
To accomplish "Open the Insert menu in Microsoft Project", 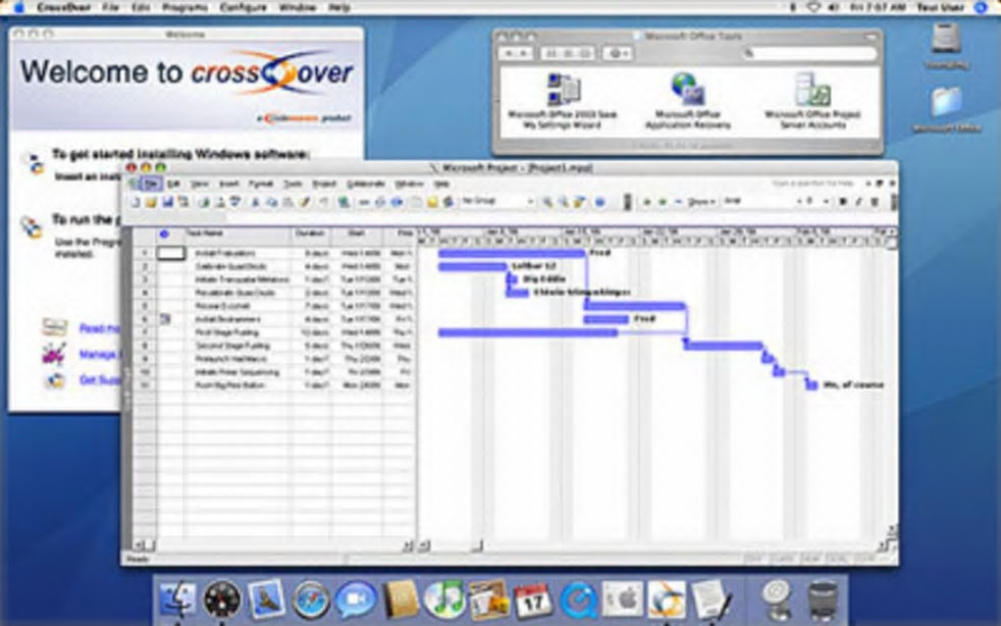I will pos(229,183).
